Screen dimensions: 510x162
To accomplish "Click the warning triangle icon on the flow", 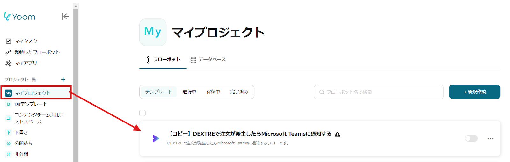I will [338, 134].
